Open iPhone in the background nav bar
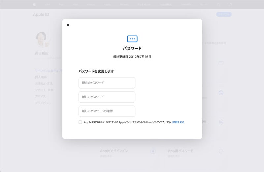The width and height of the screenshot is (264, 172). click(91, 5)
